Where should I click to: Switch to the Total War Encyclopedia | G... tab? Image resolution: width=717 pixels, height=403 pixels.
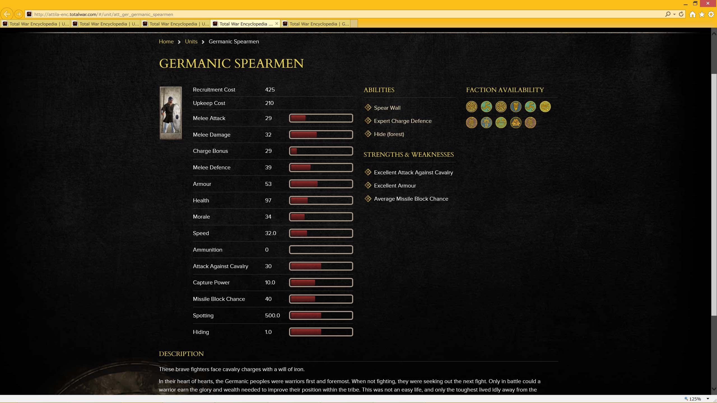point(316,24)
